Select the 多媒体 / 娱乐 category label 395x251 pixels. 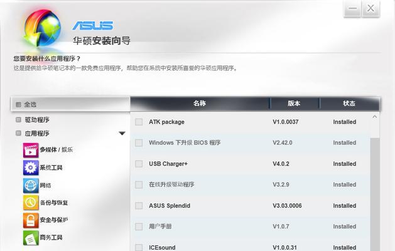[56, 150]
